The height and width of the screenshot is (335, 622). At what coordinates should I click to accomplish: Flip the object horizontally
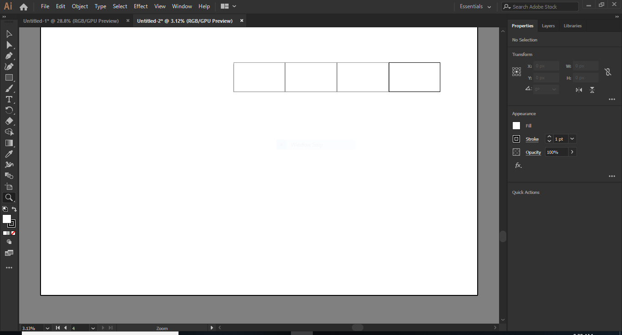578,90
